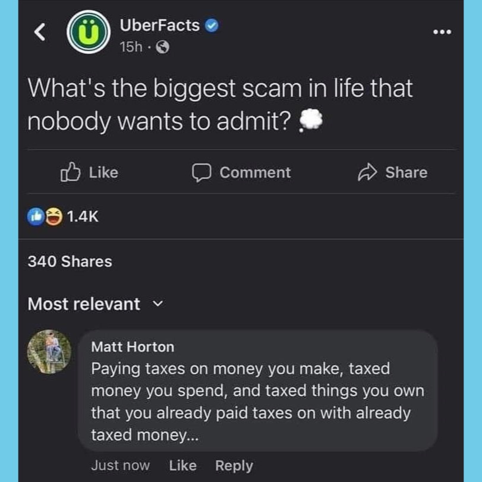Expand the Most relevant sort dropdown
This screenshot has width=482, height=482.
pos(158,304)
